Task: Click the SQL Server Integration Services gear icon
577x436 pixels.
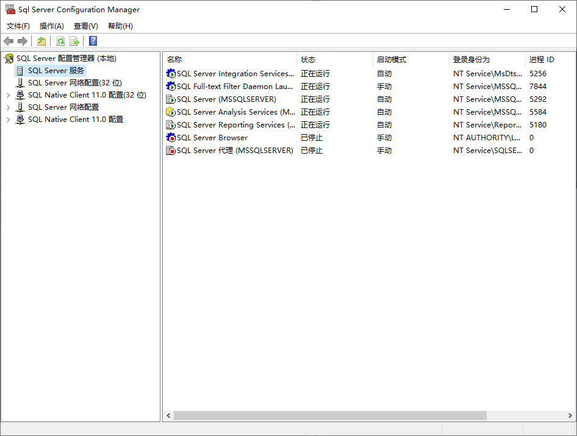Action: pyautogui.click(x=170, y=73)
